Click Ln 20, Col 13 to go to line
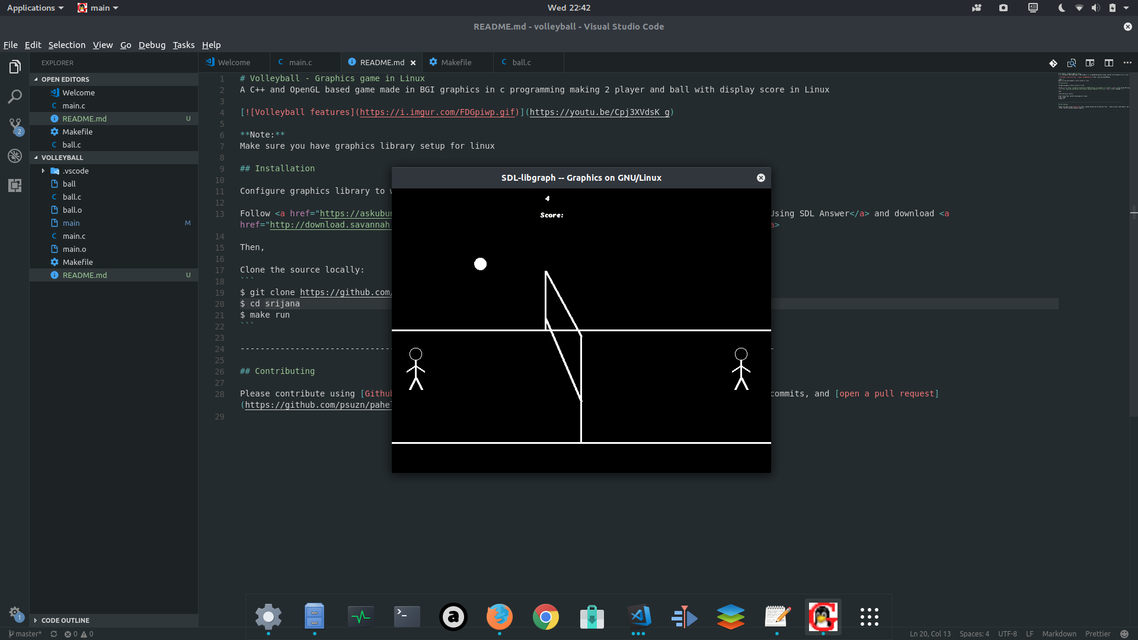This screenshot has height=640, width=1138. (930, 634)
